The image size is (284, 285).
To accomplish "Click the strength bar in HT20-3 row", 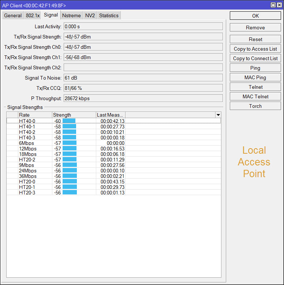I will pyautogui.click(x=70, y=192).
